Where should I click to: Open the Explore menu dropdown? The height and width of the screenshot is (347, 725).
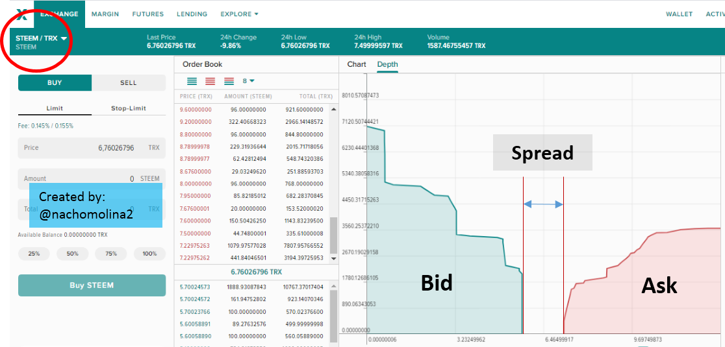[x=239, y=14]
